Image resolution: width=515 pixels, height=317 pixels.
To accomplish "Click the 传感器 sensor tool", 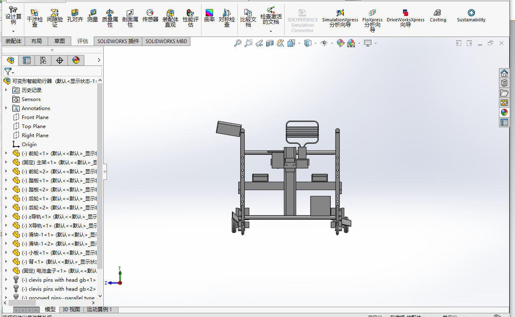I will (x=150, y=16).
